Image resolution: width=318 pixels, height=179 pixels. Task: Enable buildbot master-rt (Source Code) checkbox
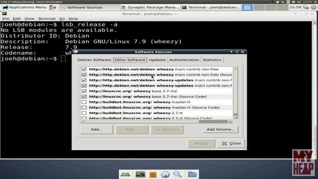click(84, 107)
